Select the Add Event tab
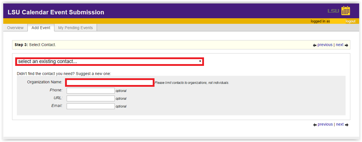The image size is (362, 142). click(x=41, y=28)
